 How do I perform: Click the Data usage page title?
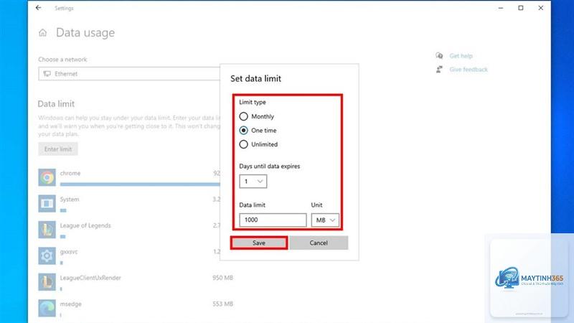(x=85, y=32)
